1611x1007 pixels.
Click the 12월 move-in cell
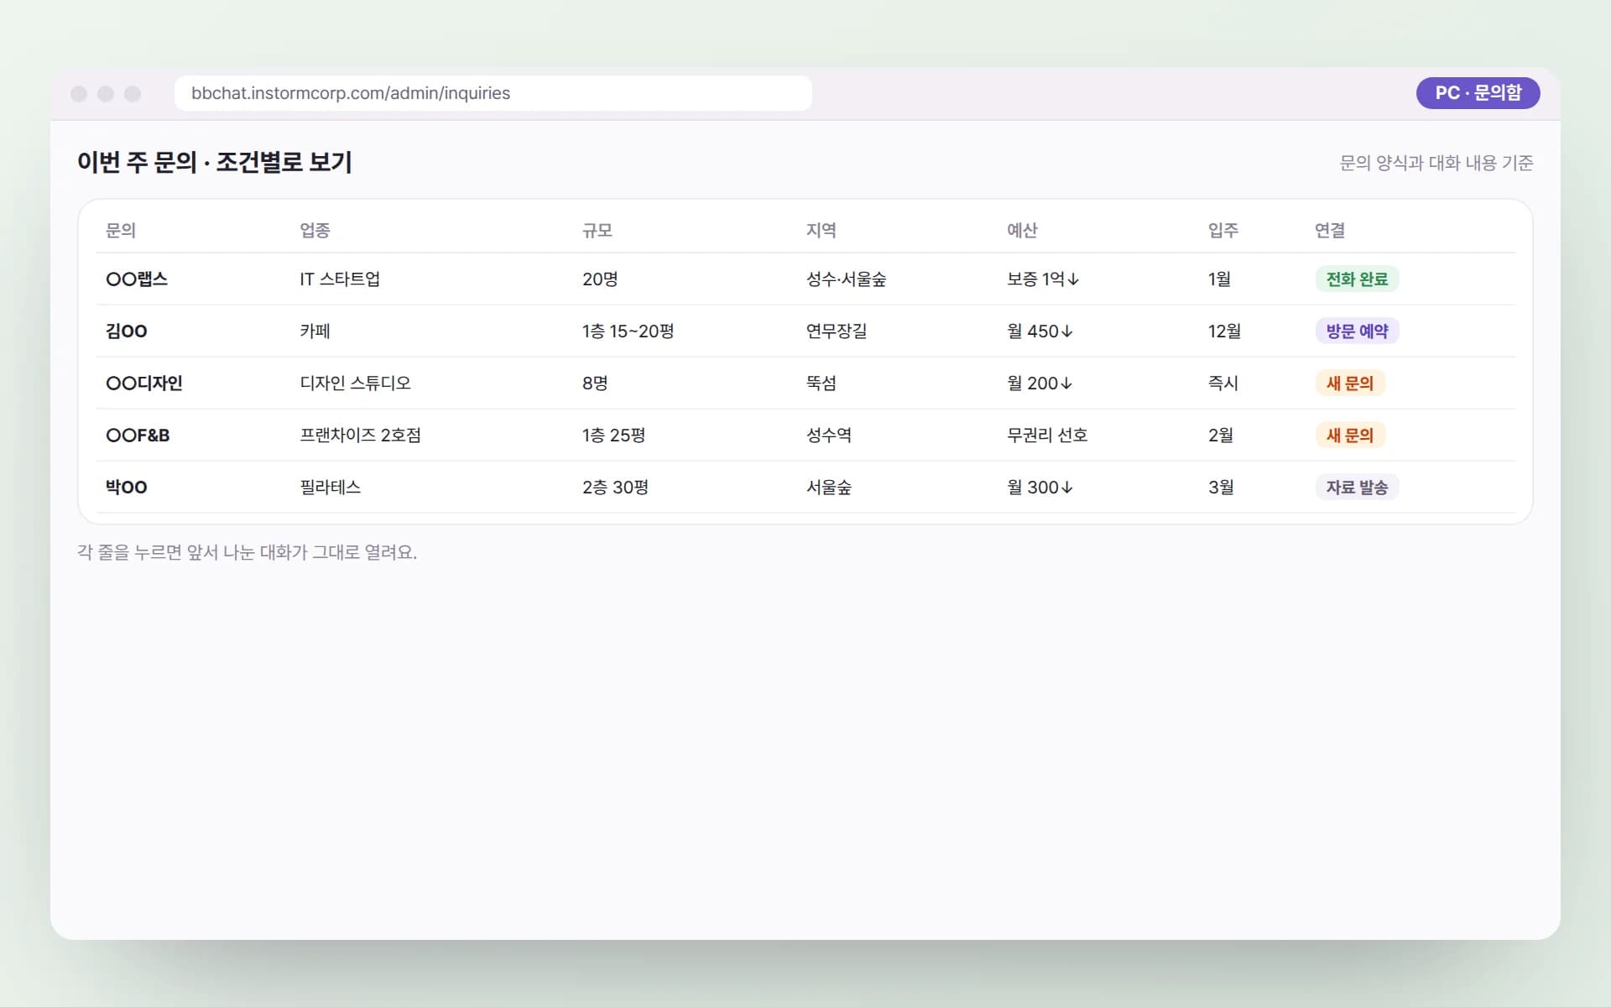pyautogui.click(x=1224, y=331)
